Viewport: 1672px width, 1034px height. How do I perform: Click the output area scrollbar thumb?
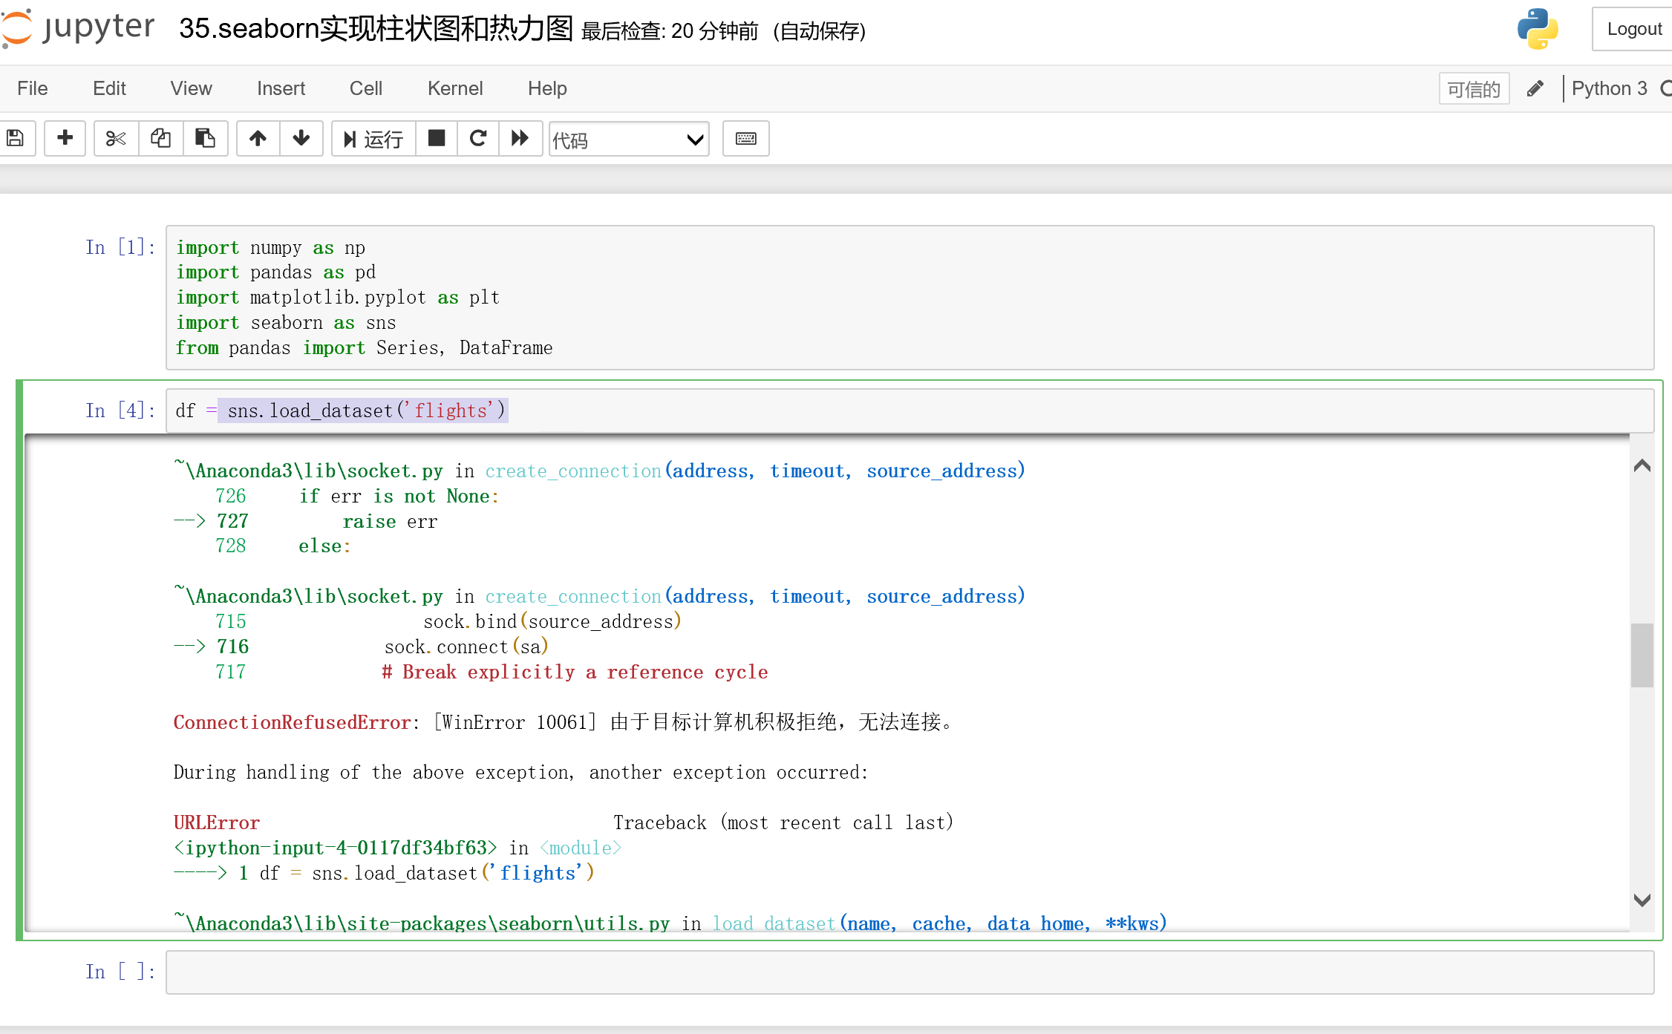1642,655
